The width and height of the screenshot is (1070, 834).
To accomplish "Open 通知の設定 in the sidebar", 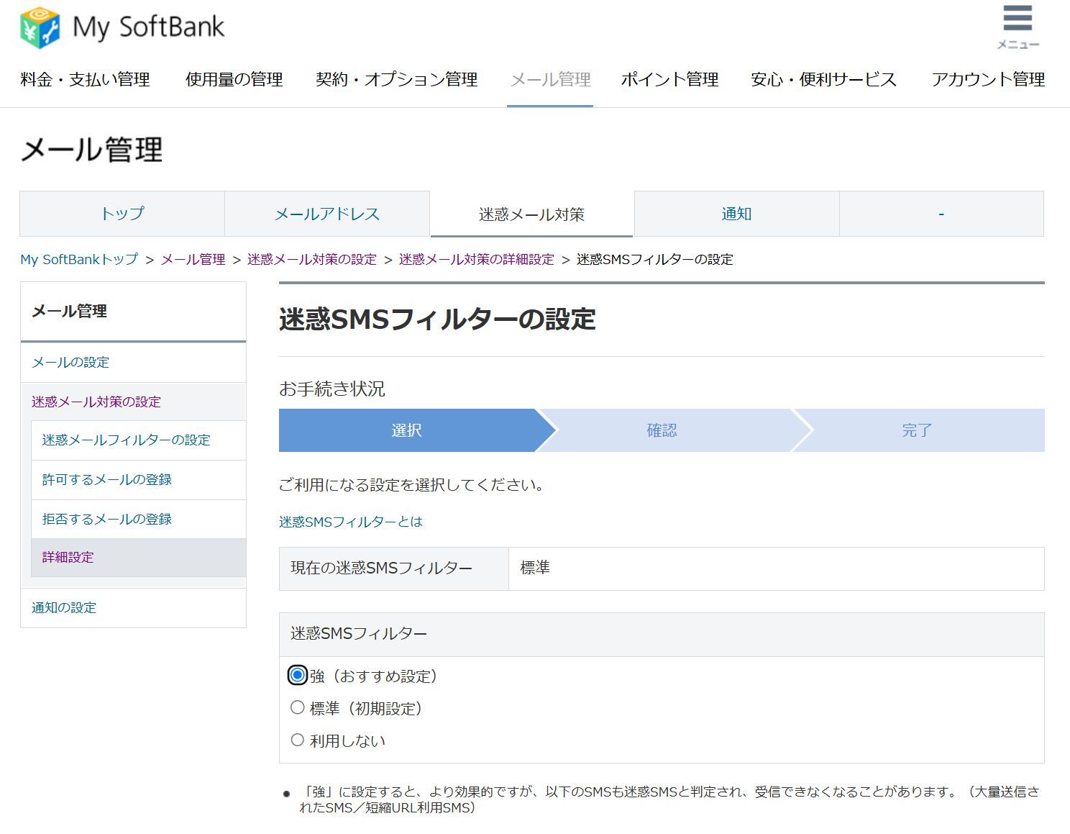I will pyautogui.click(x=64, y=607).
